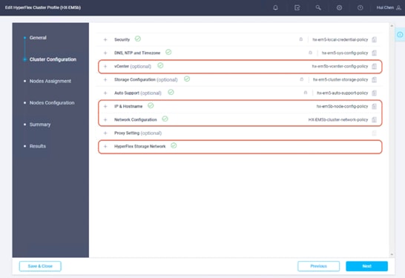Go to the General step in sidebar
The image size is (405, 278).
click(38, 38)
